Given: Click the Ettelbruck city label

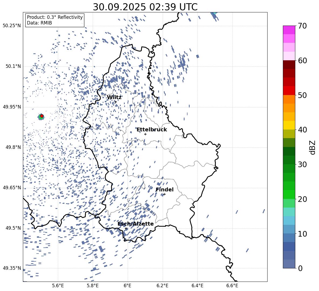Looking at the screenshot, I should [x=152, y=130].
